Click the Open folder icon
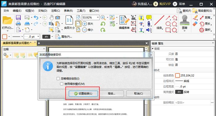216x116 pixels. 7,20
